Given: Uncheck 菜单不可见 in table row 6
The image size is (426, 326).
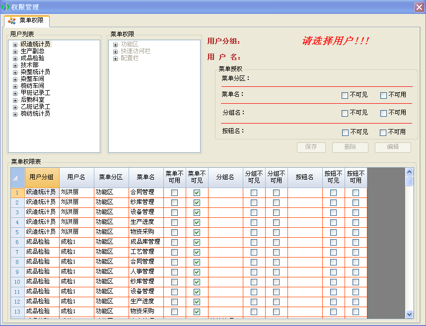Looking at the screenshot, I should click(x=197, y=243).
